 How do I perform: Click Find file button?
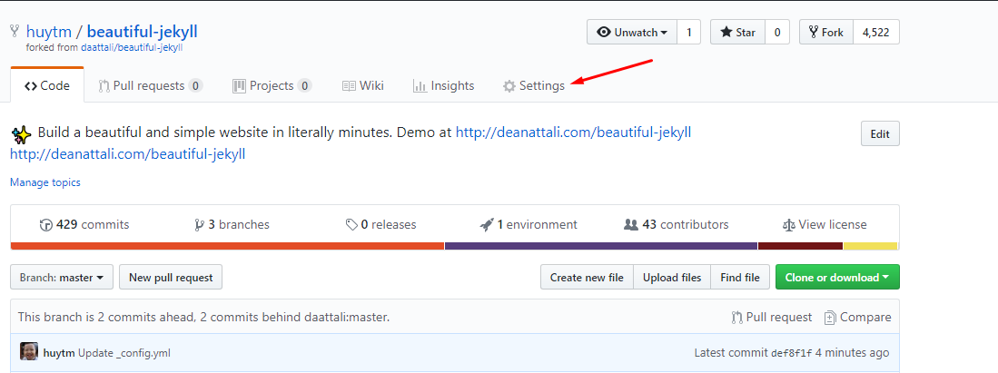pyautogui.click(x=740, y=278)
